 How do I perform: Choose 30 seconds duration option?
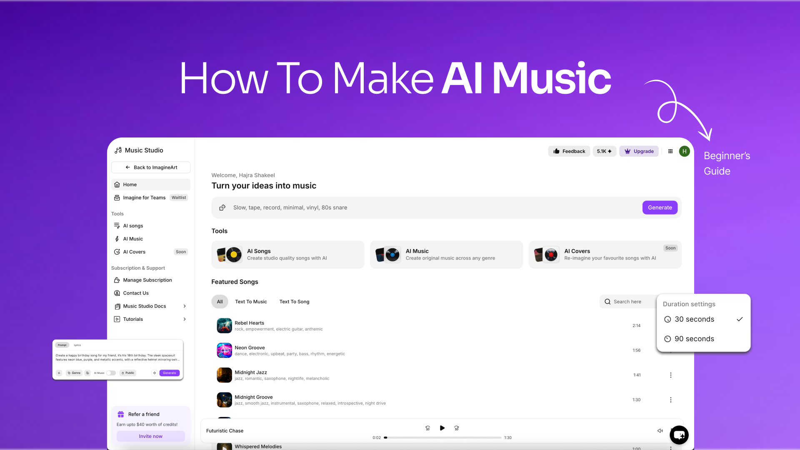703,319
